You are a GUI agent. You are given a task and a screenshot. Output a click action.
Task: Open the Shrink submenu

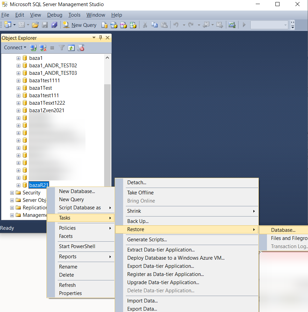[187, 211]
